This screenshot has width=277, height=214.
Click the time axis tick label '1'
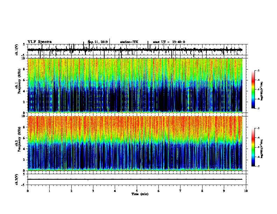click(49, 191)
